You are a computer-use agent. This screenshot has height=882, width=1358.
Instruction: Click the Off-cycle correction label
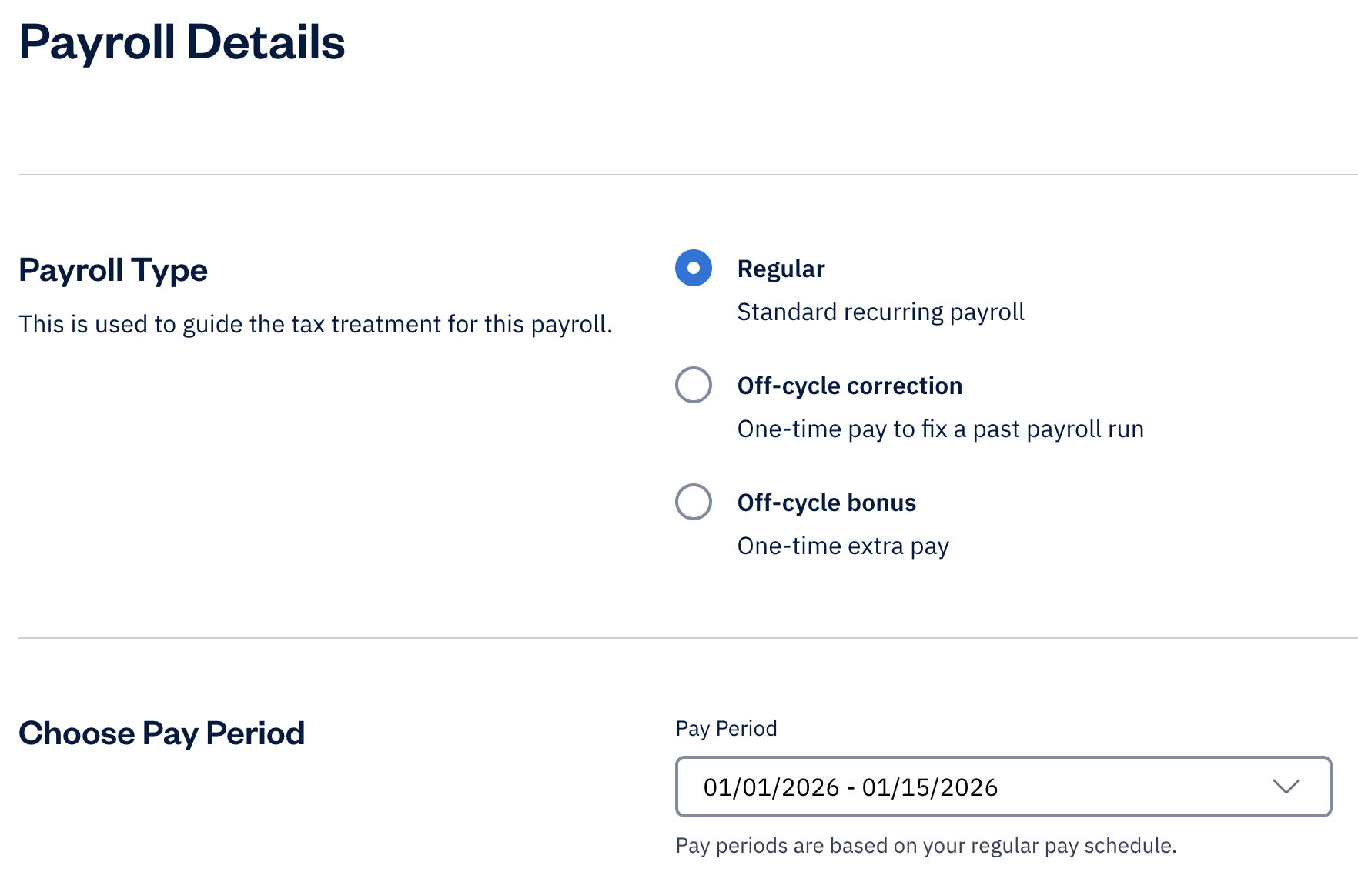click(x=849, y=386)
